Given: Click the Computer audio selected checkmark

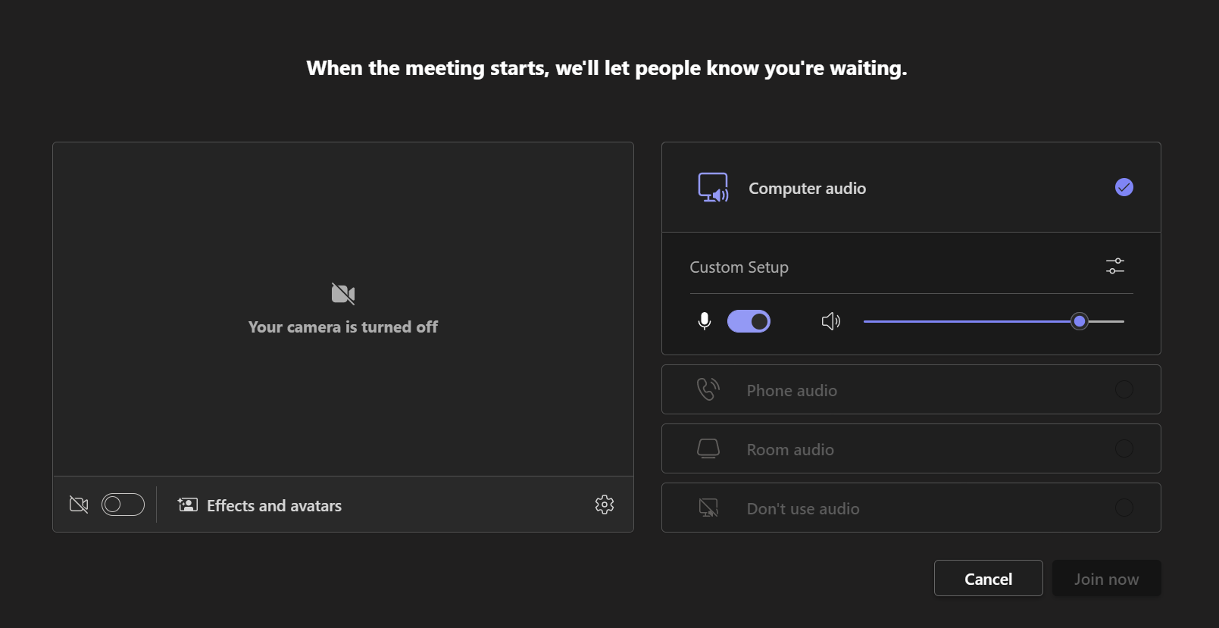Looking at the screenshot, I should pos(1124,187).
